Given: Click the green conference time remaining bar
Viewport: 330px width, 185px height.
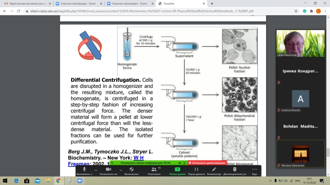Looking at the screenshot, I should (145, 163).
